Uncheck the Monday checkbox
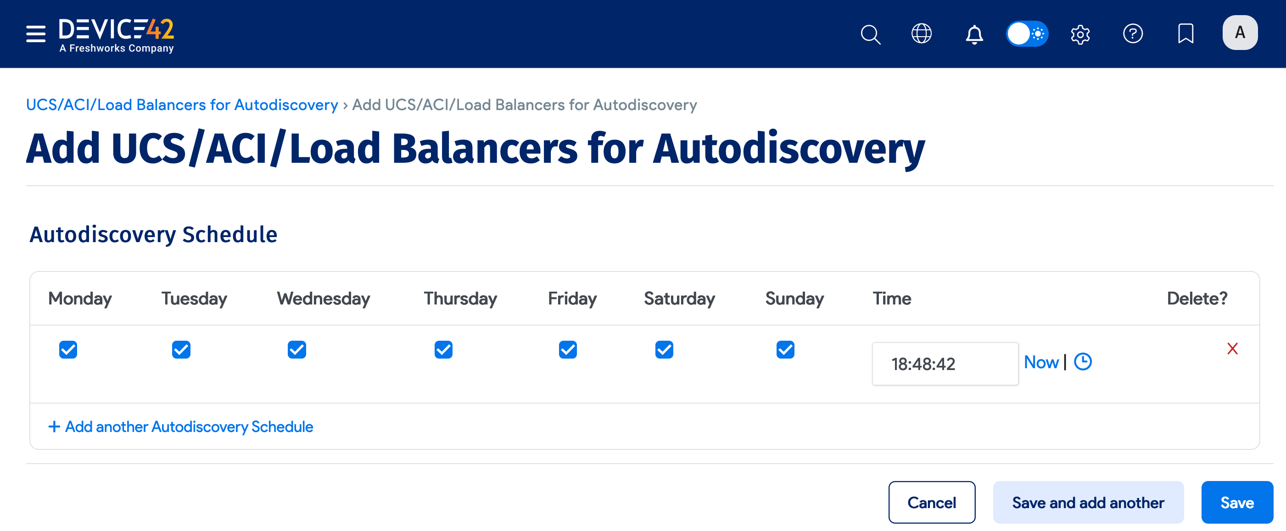The height and width of the screenshot is (531, 1286). (68, 349)
